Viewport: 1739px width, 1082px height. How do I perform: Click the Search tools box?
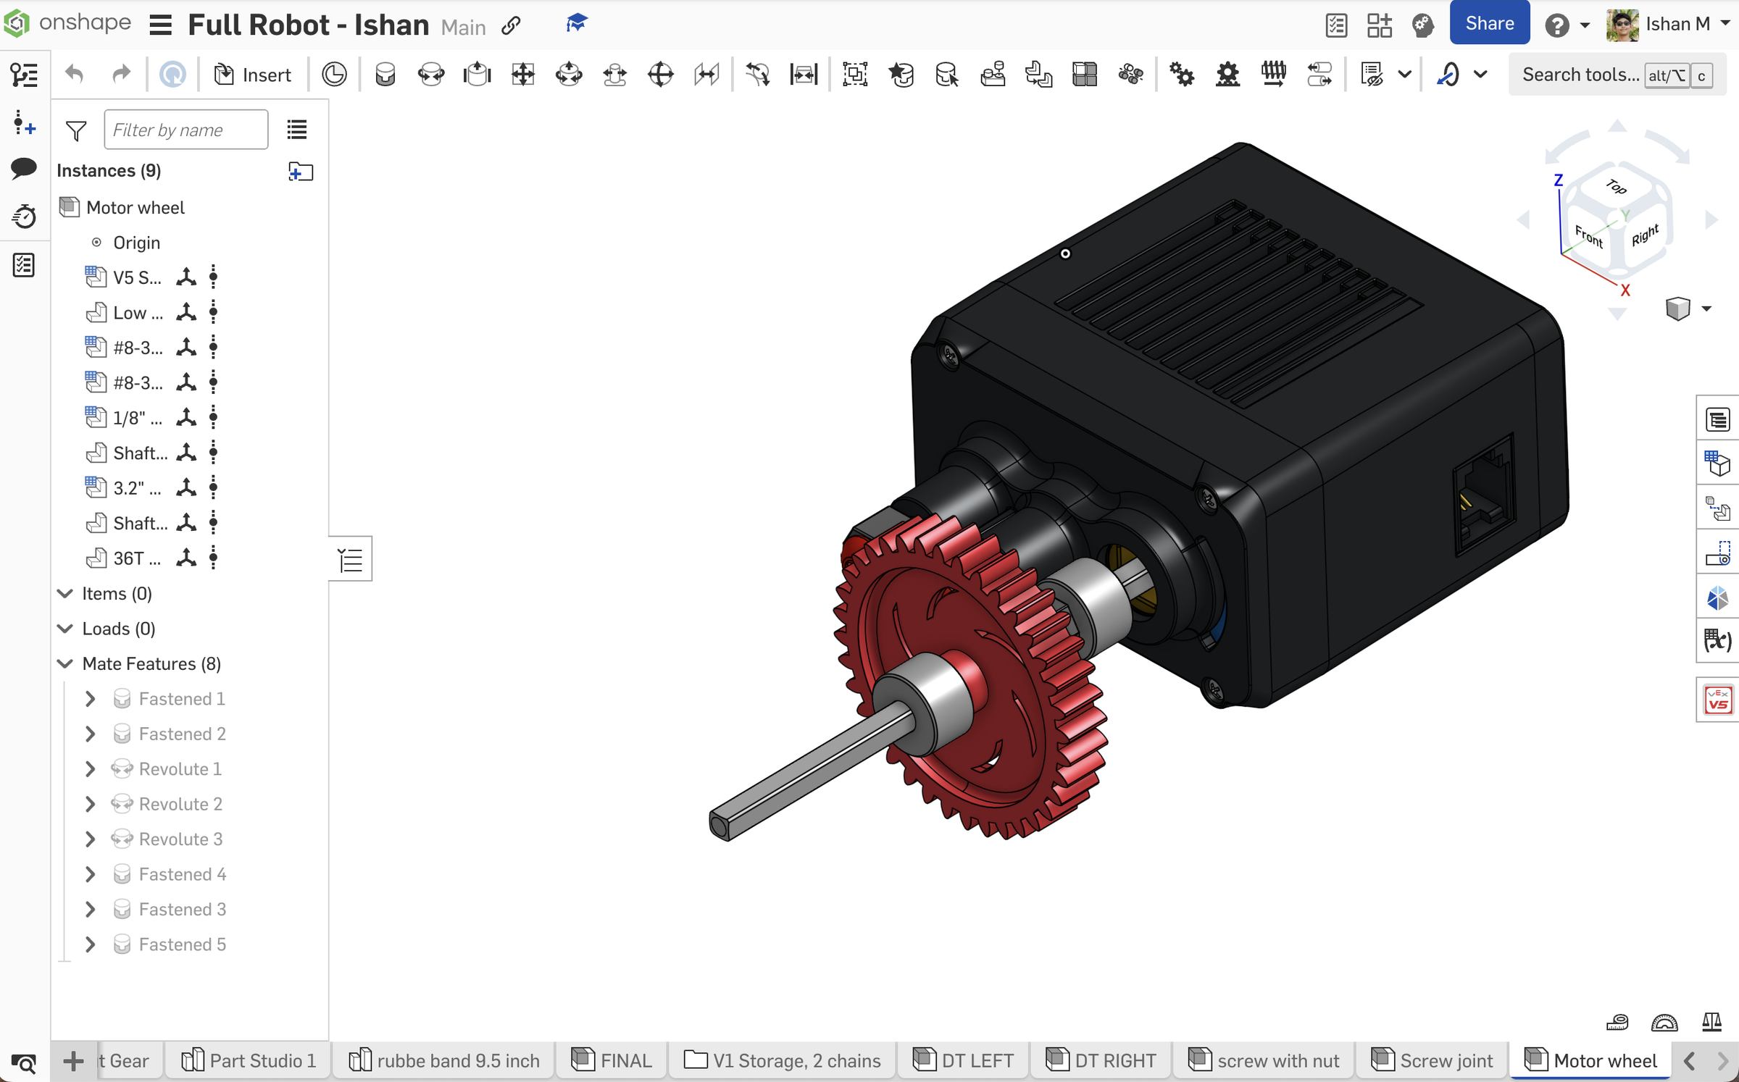point(1617,75)
